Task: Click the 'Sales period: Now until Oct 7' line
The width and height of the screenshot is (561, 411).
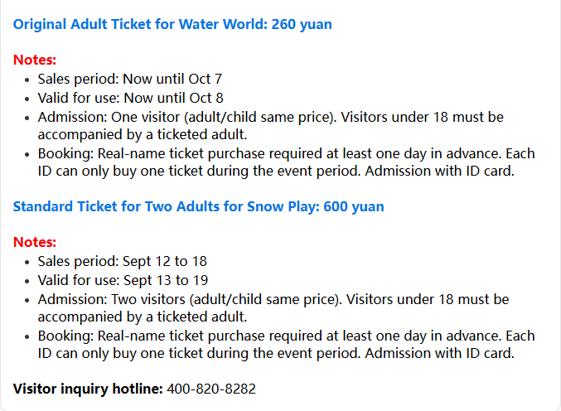Action: click(x=130, y=79)
